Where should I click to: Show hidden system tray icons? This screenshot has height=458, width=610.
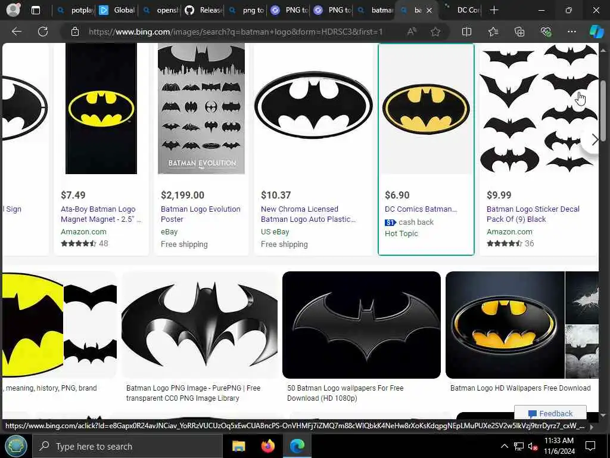tap(504, 446)
